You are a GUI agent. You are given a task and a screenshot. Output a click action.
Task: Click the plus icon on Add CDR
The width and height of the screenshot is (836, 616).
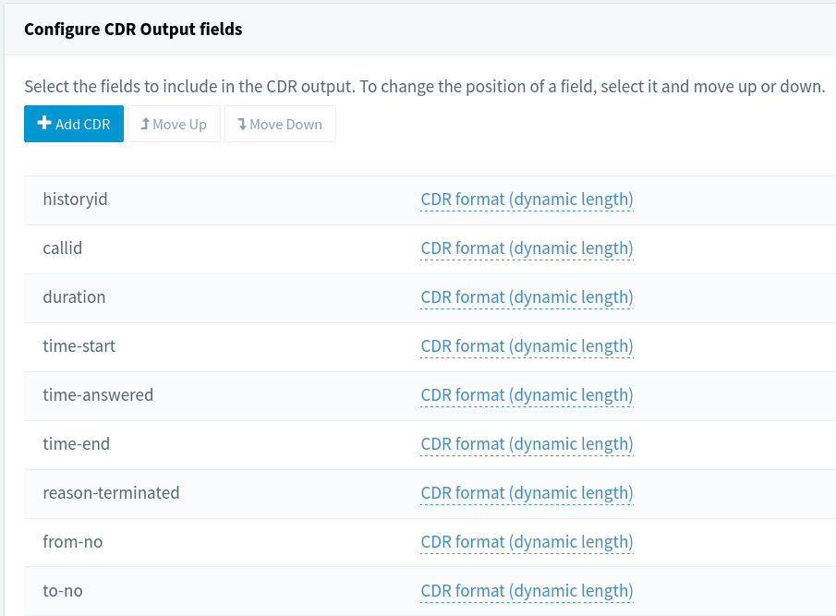43,124
